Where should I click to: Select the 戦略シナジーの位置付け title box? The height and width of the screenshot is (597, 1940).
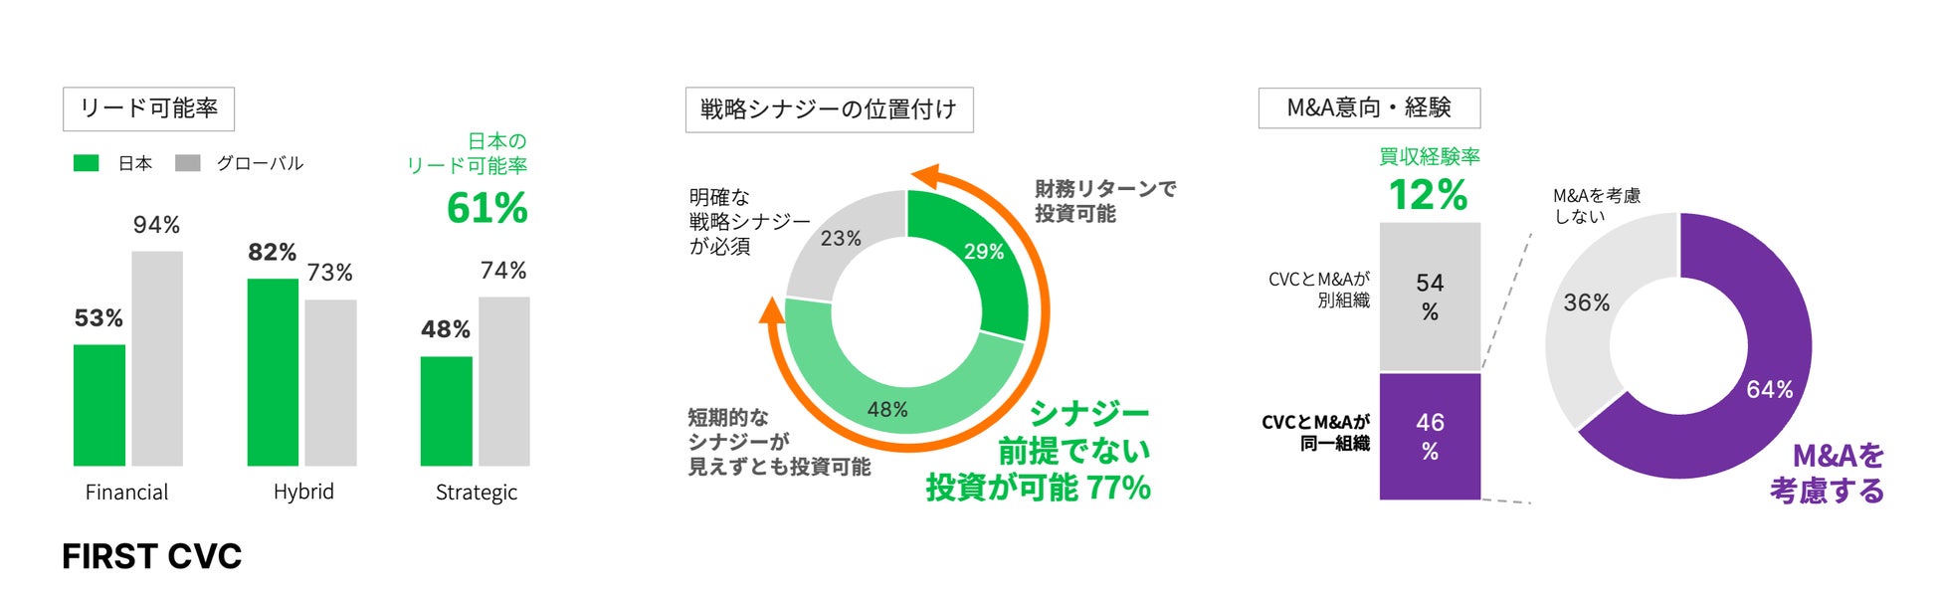(829, 109)
